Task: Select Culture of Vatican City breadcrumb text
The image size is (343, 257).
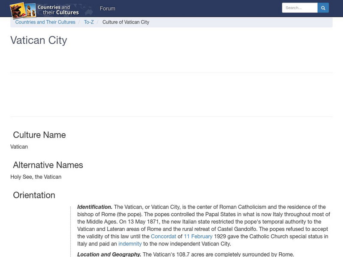Action: [x=126, y=22]
